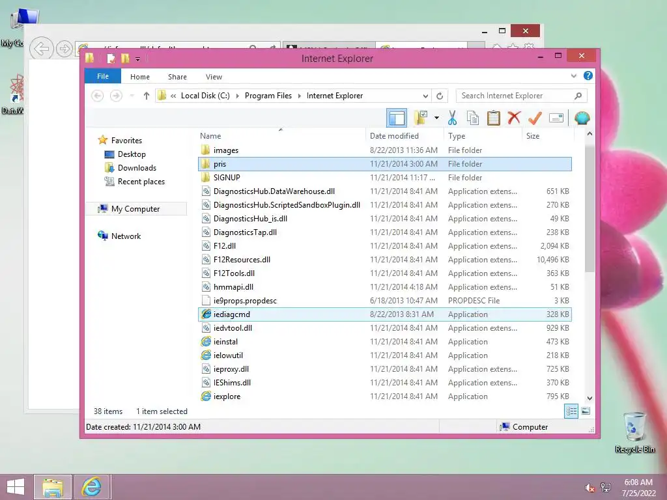This screenshot has height=500, width=667.
Task: Select Network in navigation pane
Action: pyautogui.click(x=126, y=236)
